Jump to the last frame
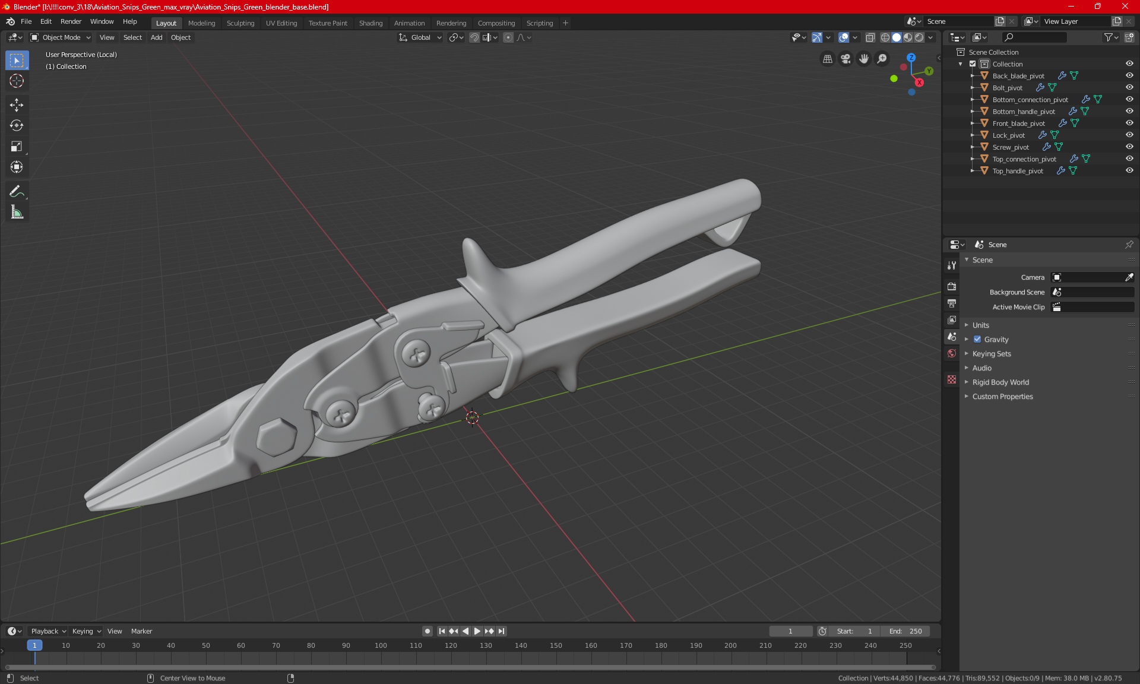The height and width of the screenshot is (684, 1140). click(501, 631)
